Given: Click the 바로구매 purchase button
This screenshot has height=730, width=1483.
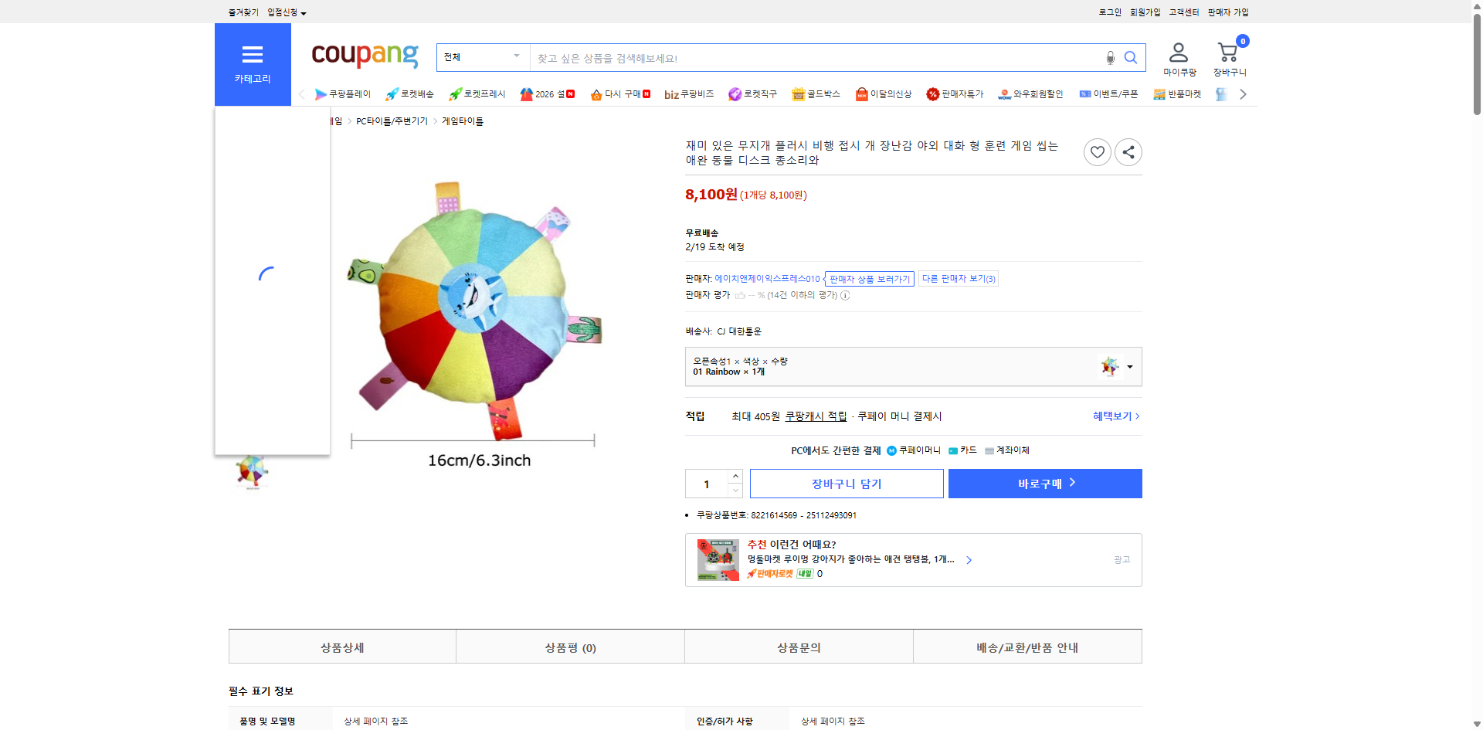Looking at the screenshot, I should pyautogui.click(x=1044, y=483).
